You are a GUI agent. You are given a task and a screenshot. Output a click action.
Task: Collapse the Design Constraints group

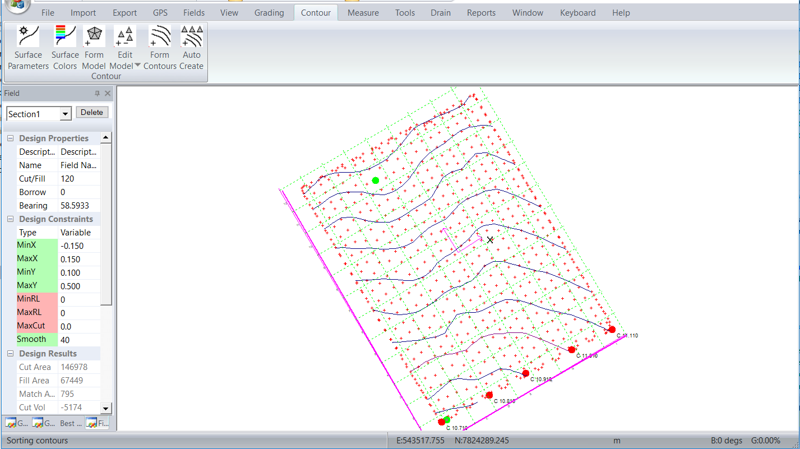point(10,219)
